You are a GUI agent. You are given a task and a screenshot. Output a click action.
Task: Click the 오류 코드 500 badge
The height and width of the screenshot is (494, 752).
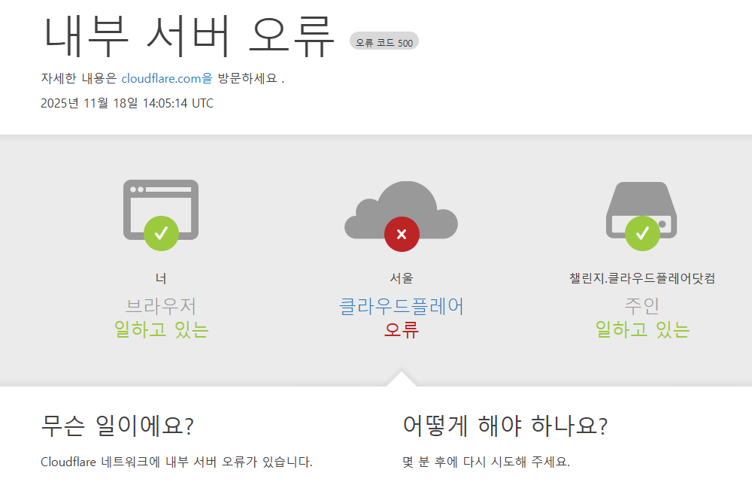point(384,41)
